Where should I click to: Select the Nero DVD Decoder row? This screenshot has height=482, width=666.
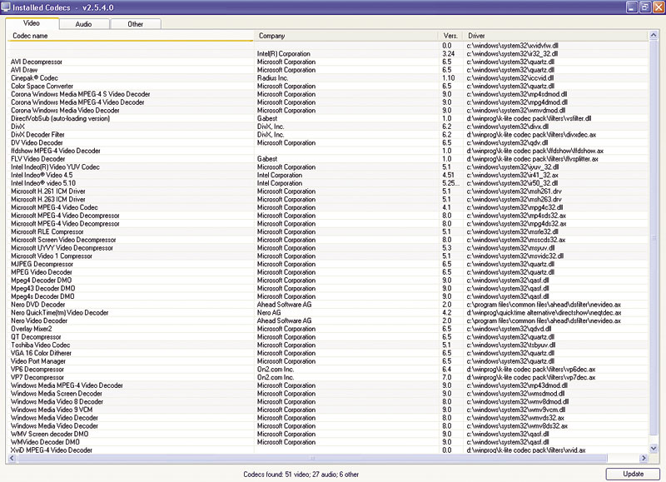pyautogui.click(x=328, y=304)
